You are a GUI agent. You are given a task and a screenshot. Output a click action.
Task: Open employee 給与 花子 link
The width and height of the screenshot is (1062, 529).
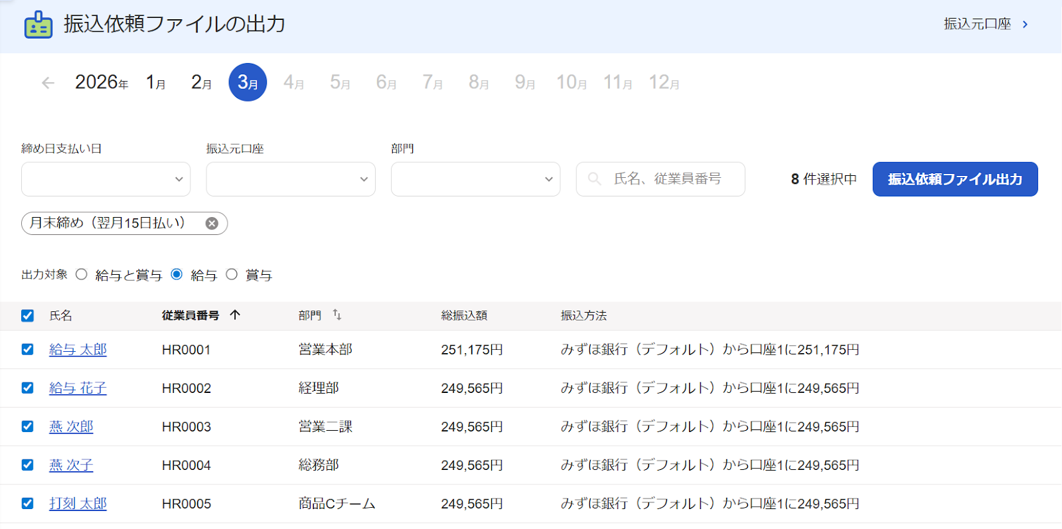tap(78, 388)
